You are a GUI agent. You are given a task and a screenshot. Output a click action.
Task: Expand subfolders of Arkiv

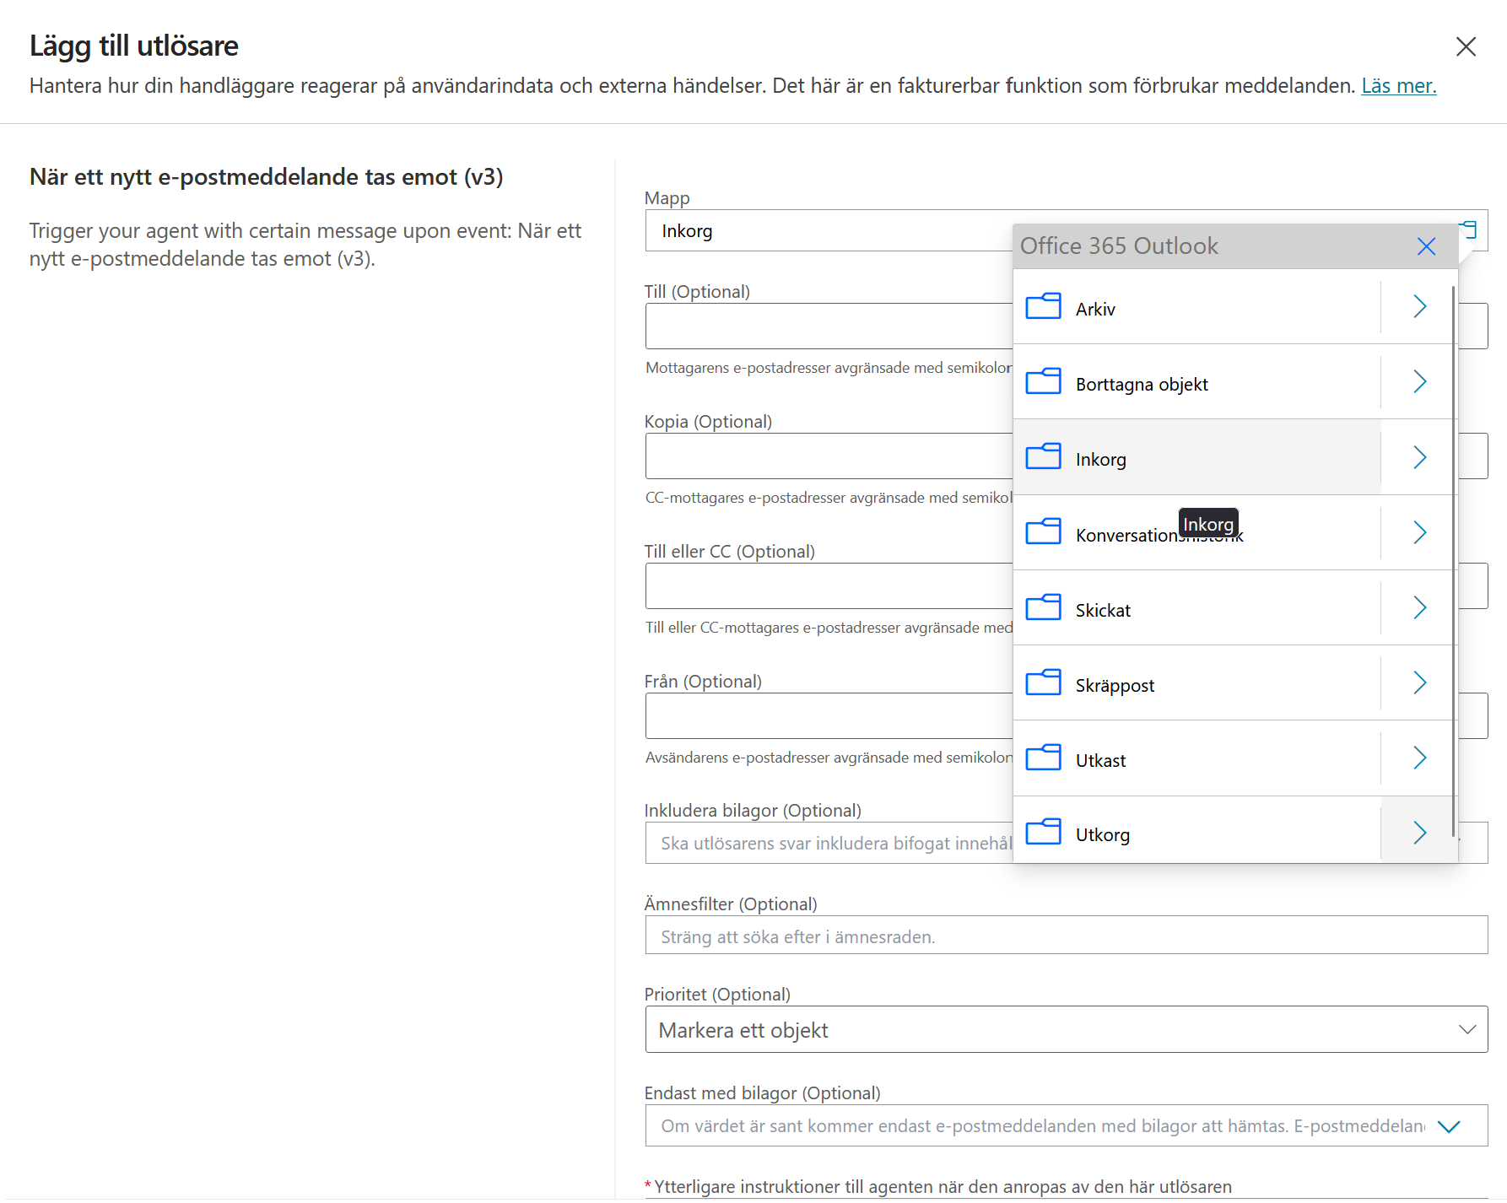point(1419,306)
